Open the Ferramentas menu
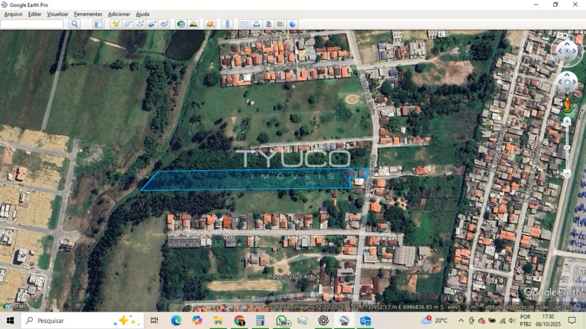The image size is (586, 329). [88, 14]
